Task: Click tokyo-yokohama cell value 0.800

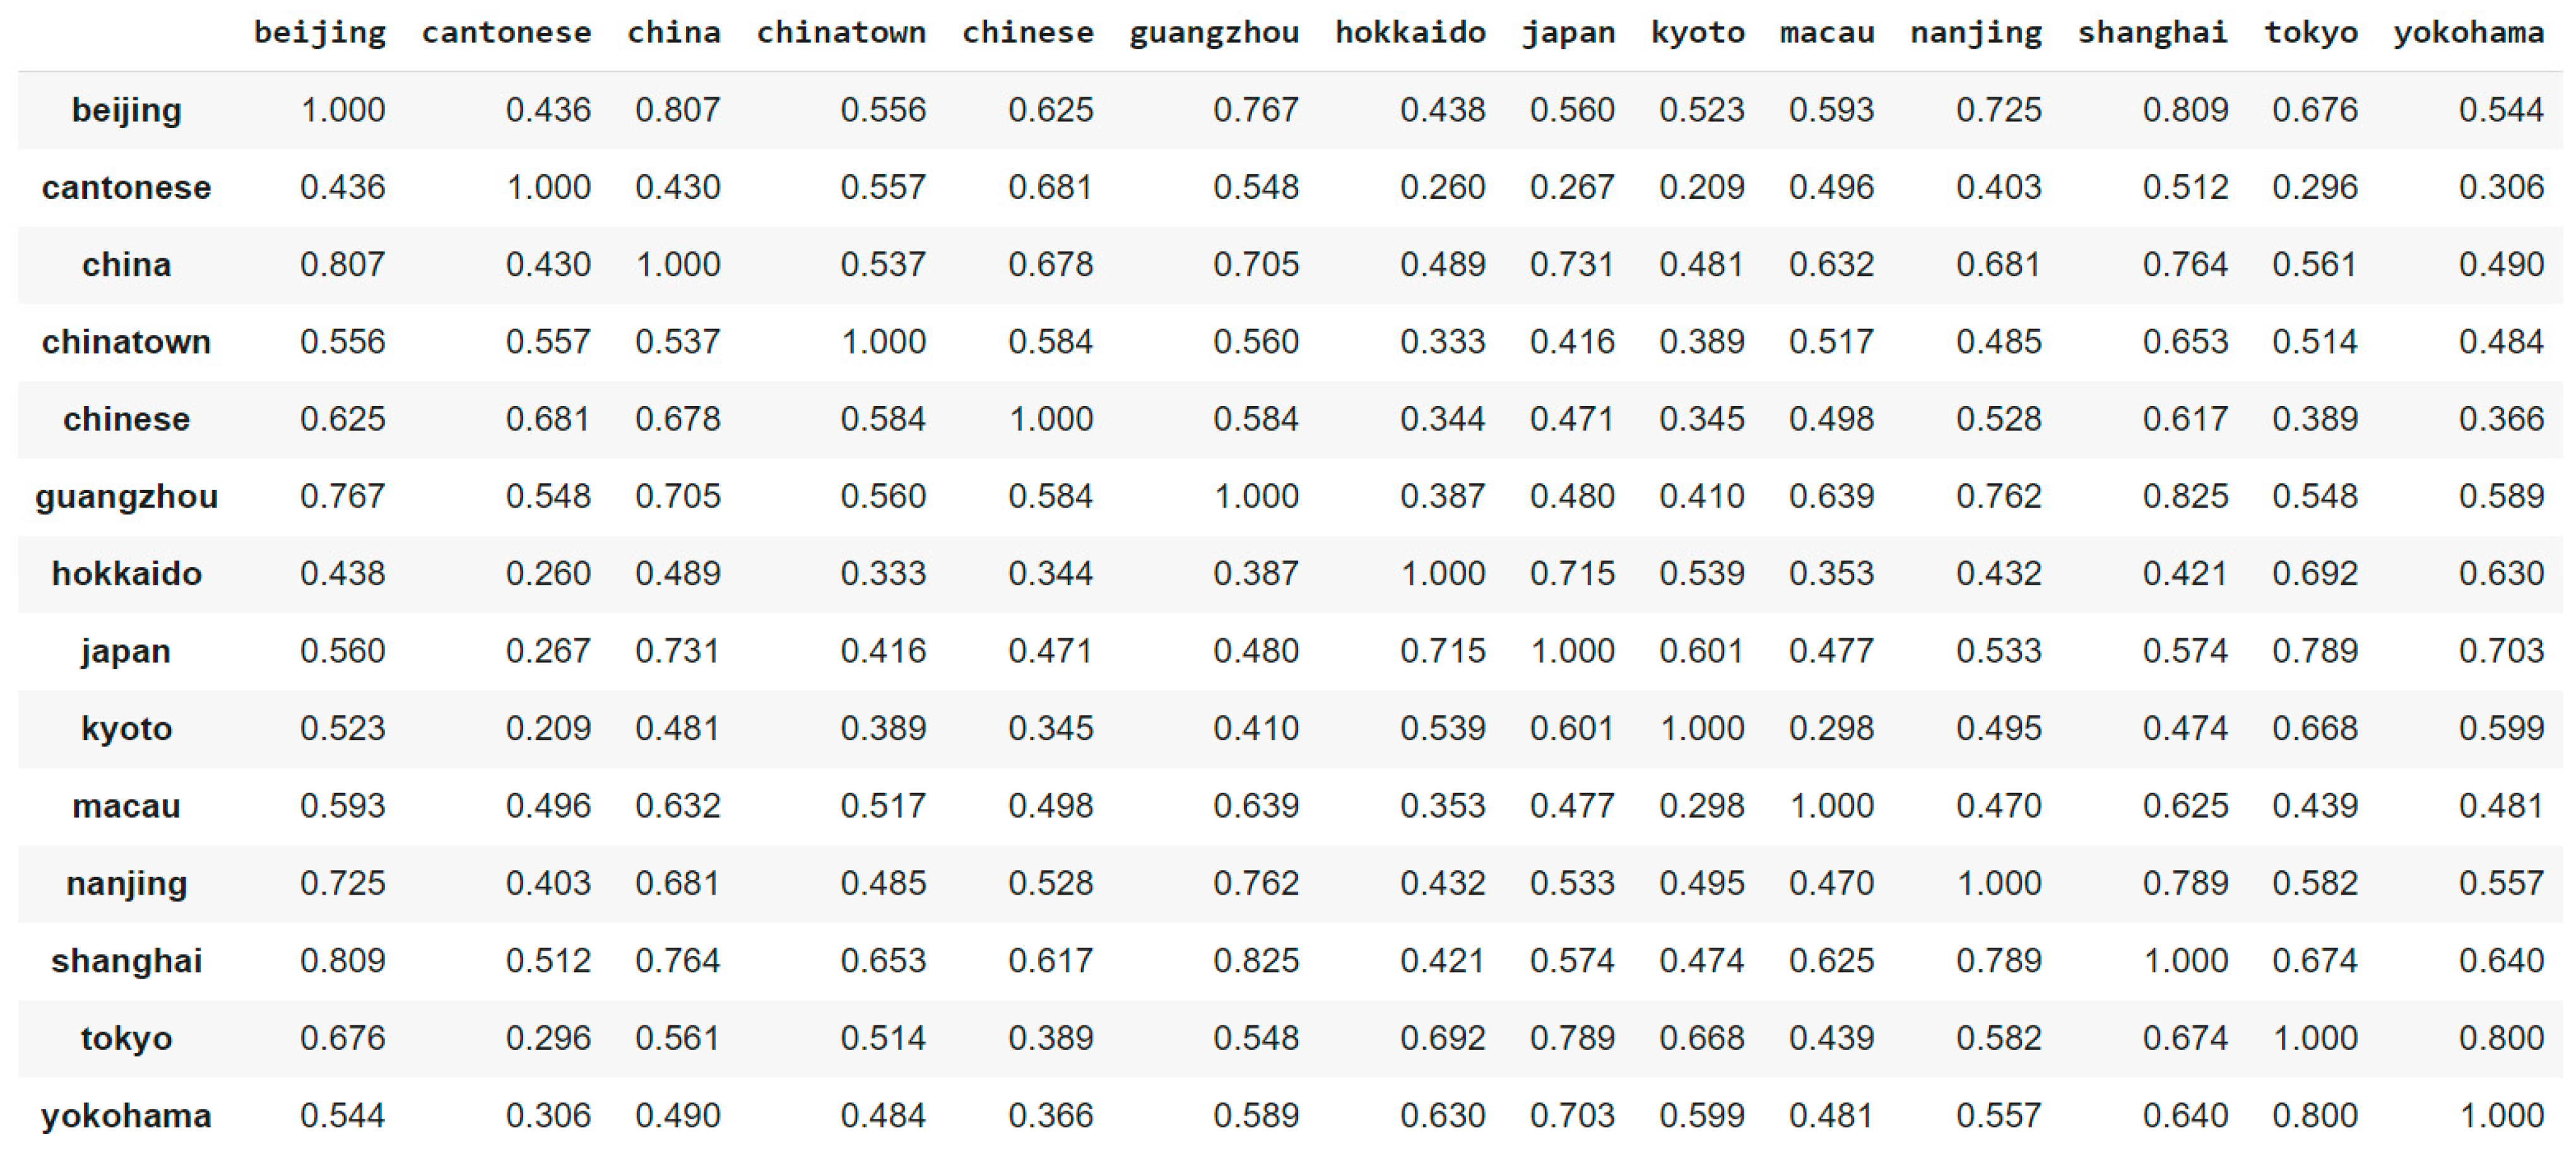Action: tap(2501, 1038)
